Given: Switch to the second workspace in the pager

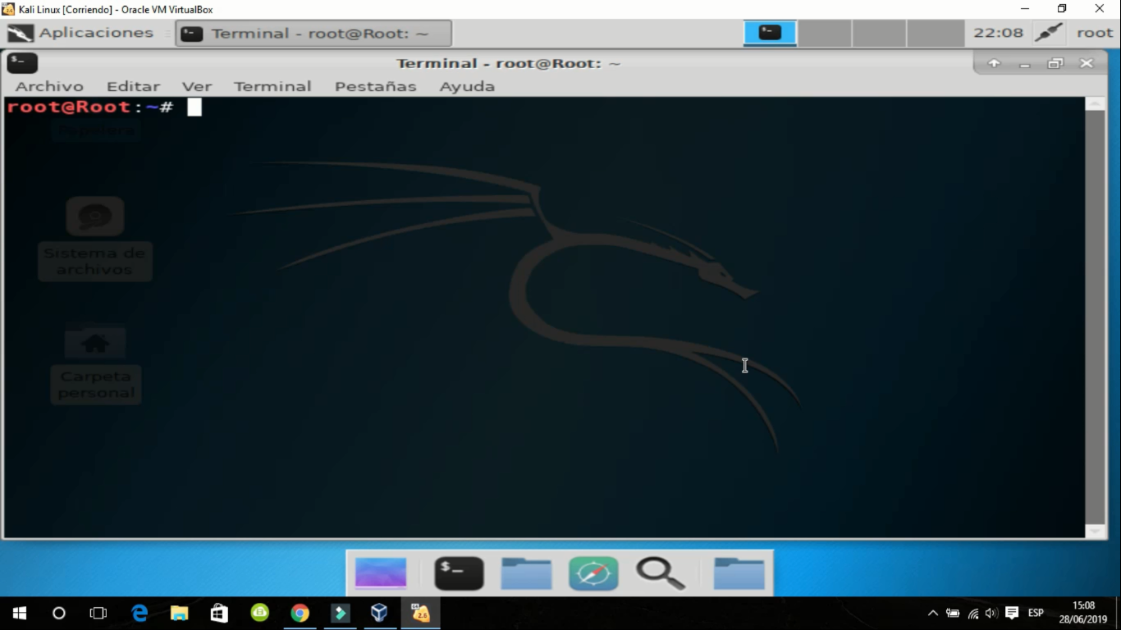Looking at the screenshot, I should tap(824, 33).
